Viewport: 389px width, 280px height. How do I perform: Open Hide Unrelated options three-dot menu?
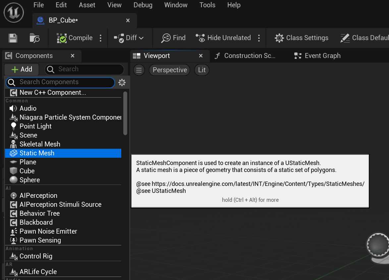259,38
